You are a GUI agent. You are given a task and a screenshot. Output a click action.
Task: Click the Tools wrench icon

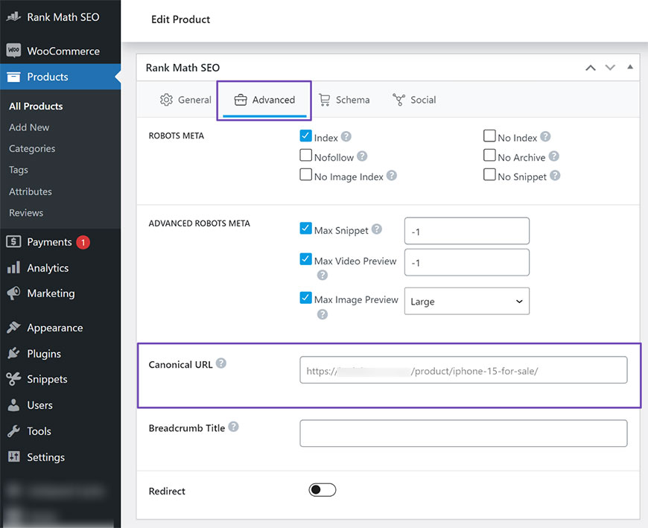point(13,431)
